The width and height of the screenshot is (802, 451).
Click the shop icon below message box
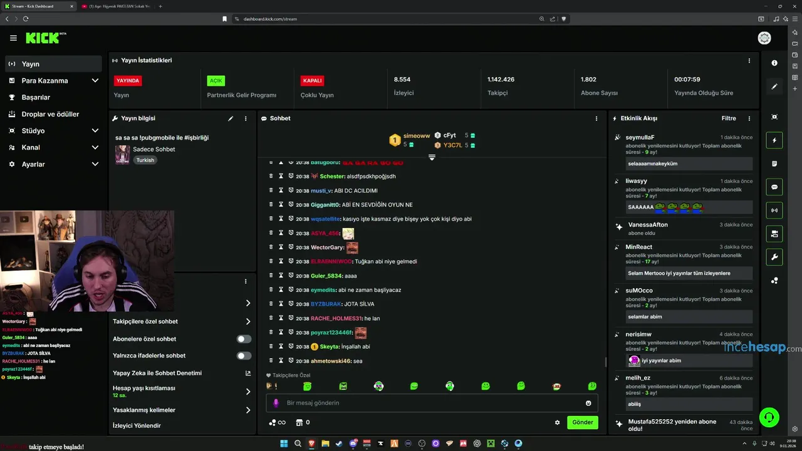click(x=299, y=422)
